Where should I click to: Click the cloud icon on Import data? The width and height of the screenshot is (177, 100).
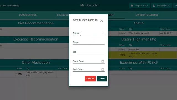tap(132, 6)
